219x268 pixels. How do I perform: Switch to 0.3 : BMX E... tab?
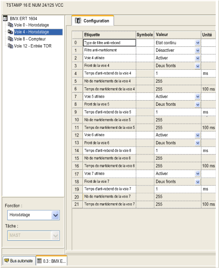coord(52,261)
